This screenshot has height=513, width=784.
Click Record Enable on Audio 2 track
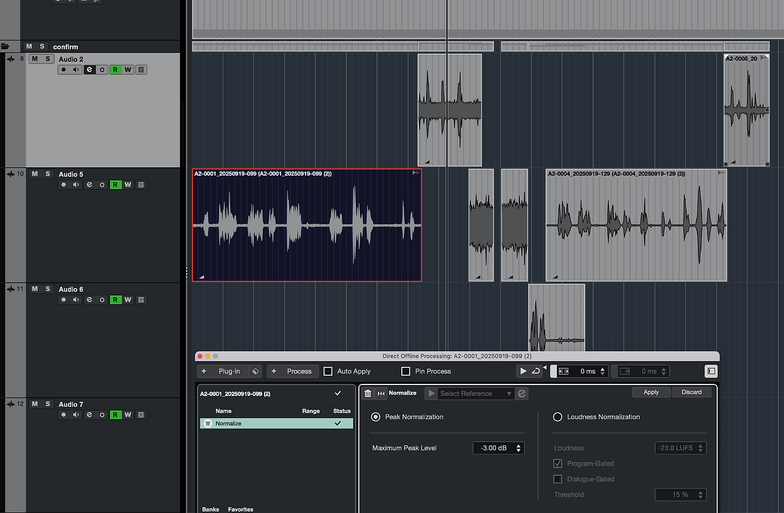point(63,70)
